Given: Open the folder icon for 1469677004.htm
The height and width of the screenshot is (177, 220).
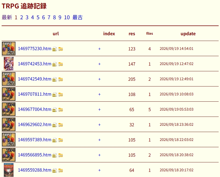Looking at the screenshot, I should [60, 110].
